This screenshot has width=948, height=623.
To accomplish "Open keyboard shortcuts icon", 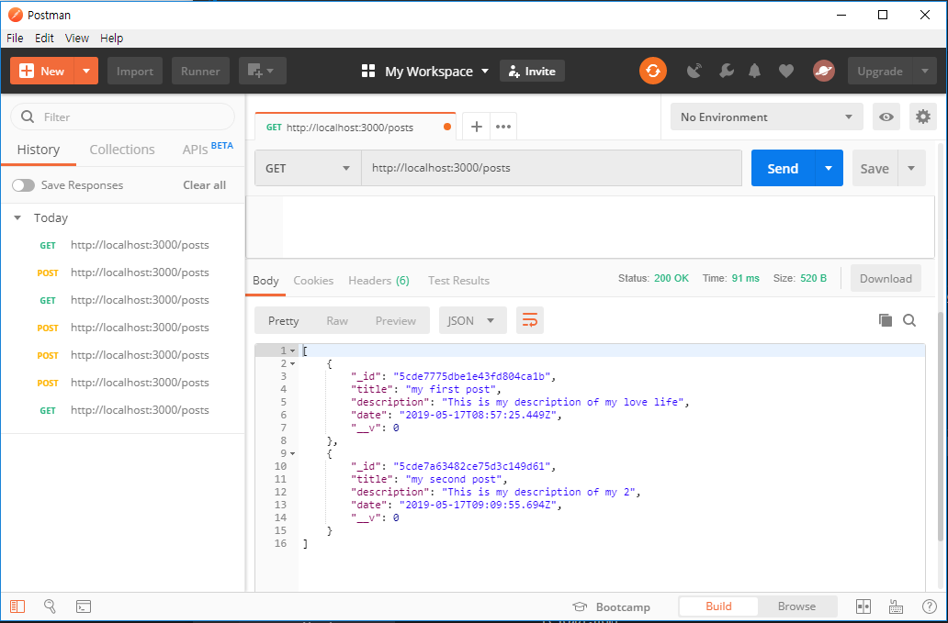I will click(x=896, y=606).
